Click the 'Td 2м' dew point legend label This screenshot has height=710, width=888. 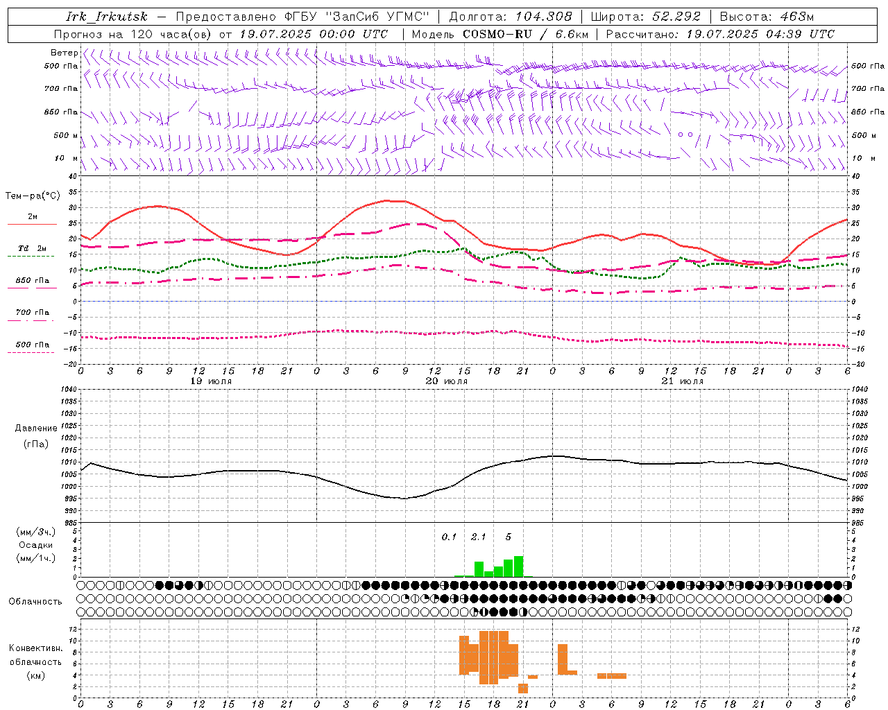(x=33, y=248)
